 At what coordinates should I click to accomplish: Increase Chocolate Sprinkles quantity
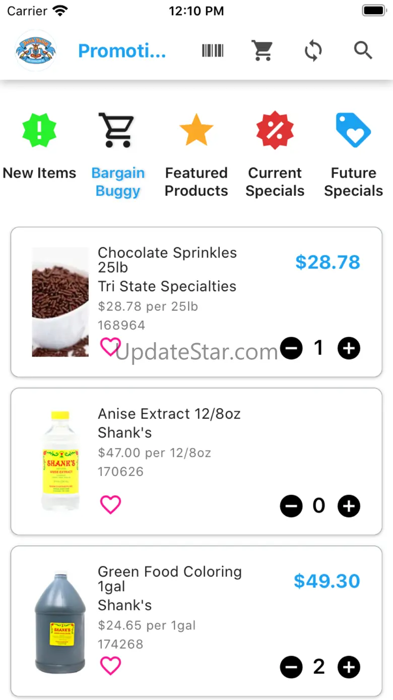coord(349,348)
